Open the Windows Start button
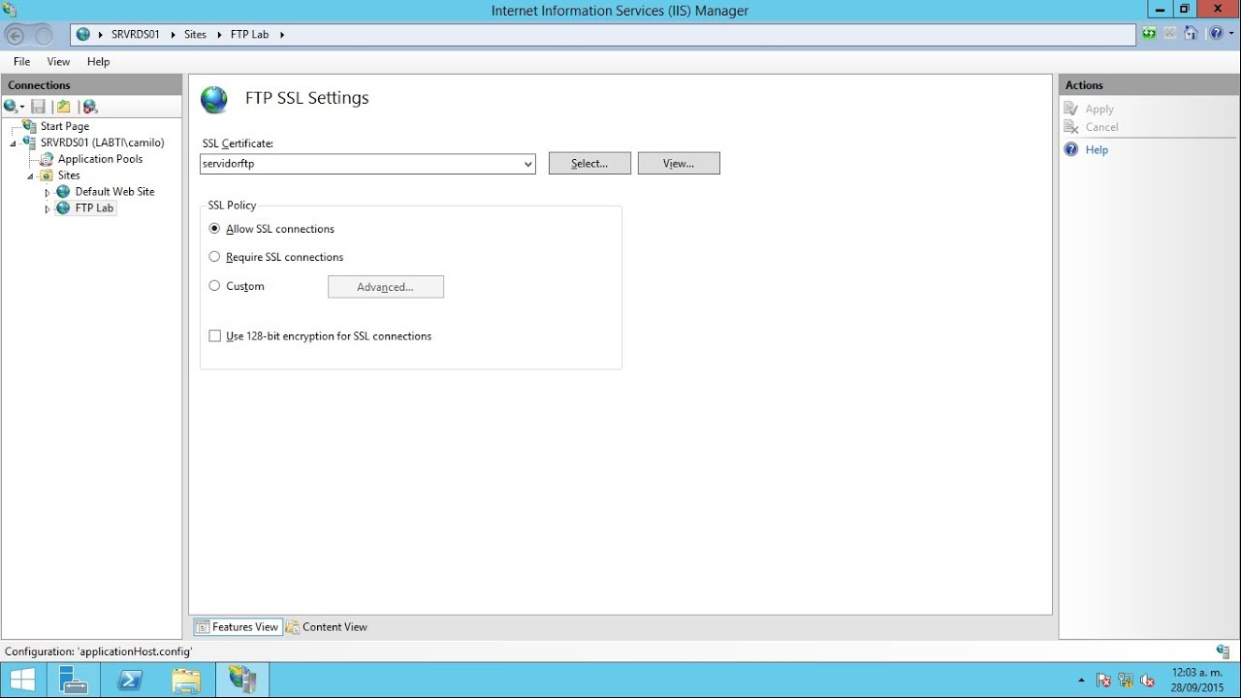 click(22, 680)
